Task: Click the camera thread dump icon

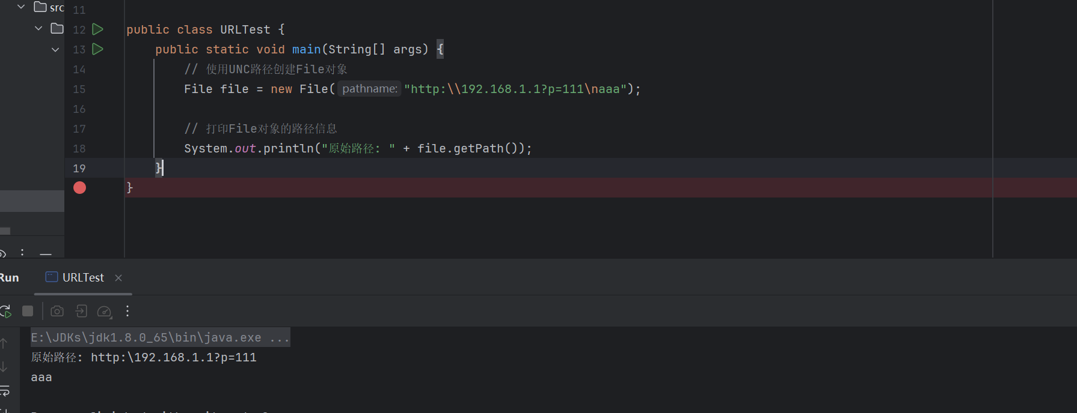Action: 57,311
